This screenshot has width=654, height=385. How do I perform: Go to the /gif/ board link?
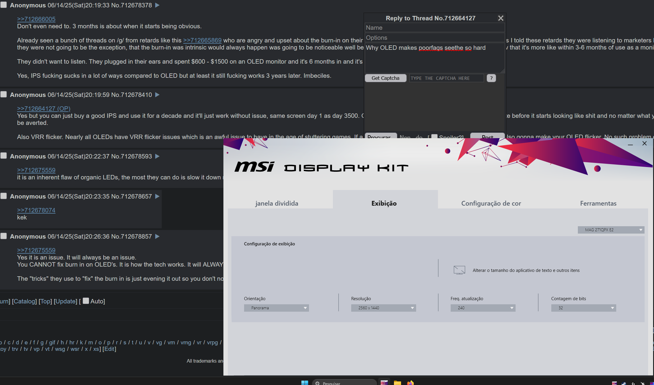click(52, 342)
